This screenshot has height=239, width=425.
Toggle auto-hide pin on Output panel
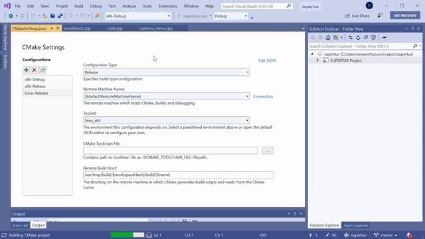tap(295, 214)
